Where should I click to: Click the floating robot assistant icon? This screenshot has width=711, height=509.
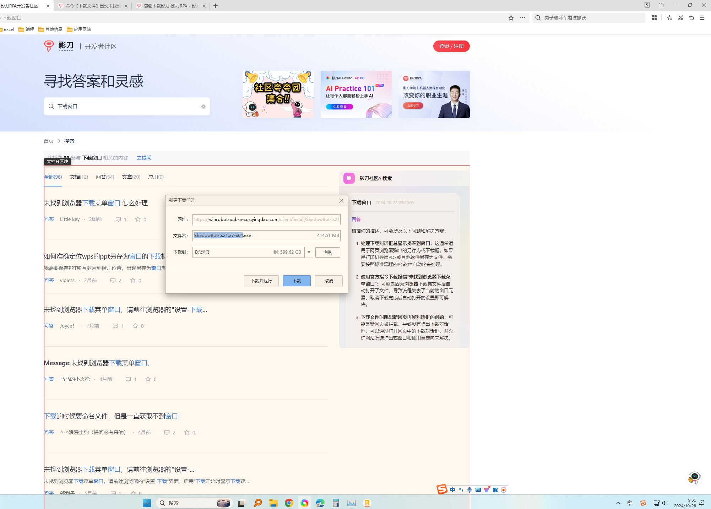pyautogui.click(x=694, y=477)
